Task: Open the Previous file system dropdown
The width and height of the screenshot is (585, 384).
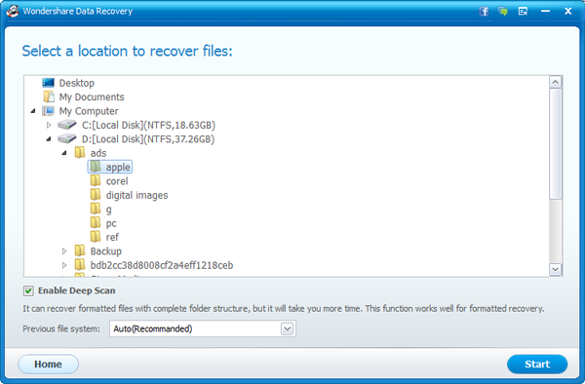Action: tap(287, 328)
